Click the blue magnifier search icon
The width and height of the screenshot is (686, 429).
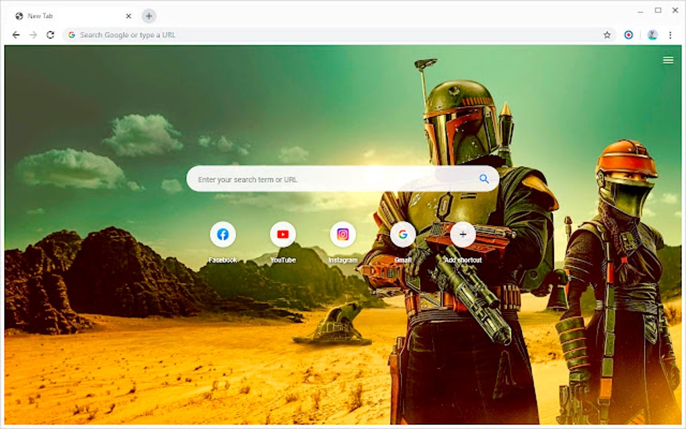[x=484, y=178]
